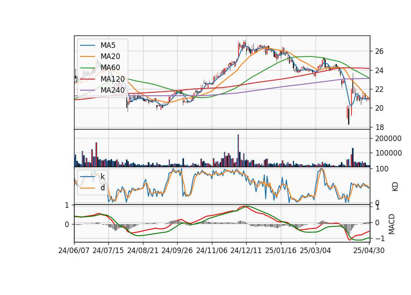Screen dimensions: 411x295
Task: Click the MA60 legend label
Action: tap(110, 68)
